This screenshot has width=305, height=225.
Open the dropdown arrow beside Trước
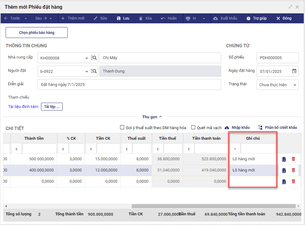(x=26, y=18)
